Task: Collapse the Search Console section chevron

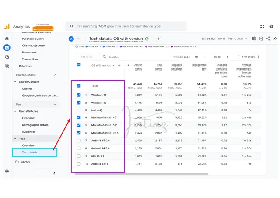Action: [55, 75]
